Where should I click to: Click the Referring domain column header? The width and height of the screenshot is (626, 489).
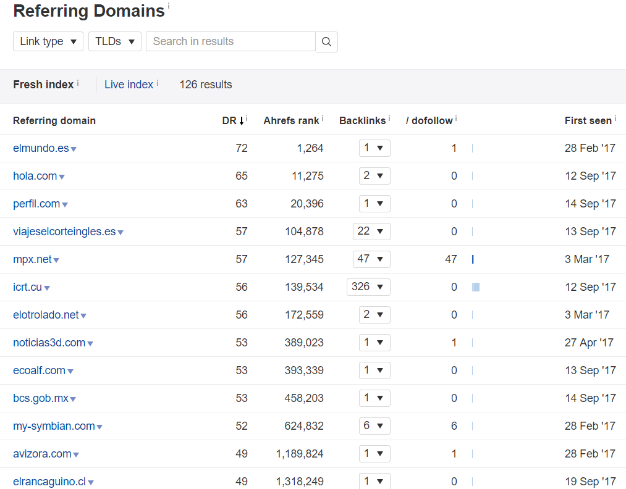[x=54, y=120]
